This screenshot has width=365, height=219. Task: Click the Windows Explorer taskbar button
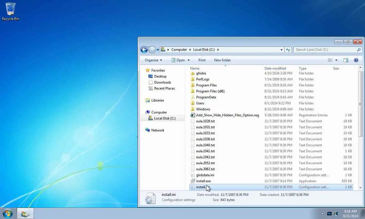(25, 214)
